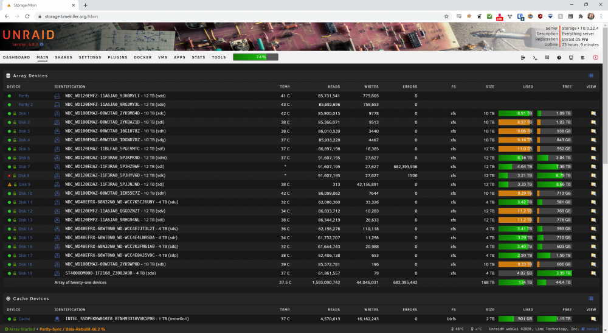Screen dimensions: 608x333
Task: Click the red alert icon in header toolbar
Action: tap(596, 57)
